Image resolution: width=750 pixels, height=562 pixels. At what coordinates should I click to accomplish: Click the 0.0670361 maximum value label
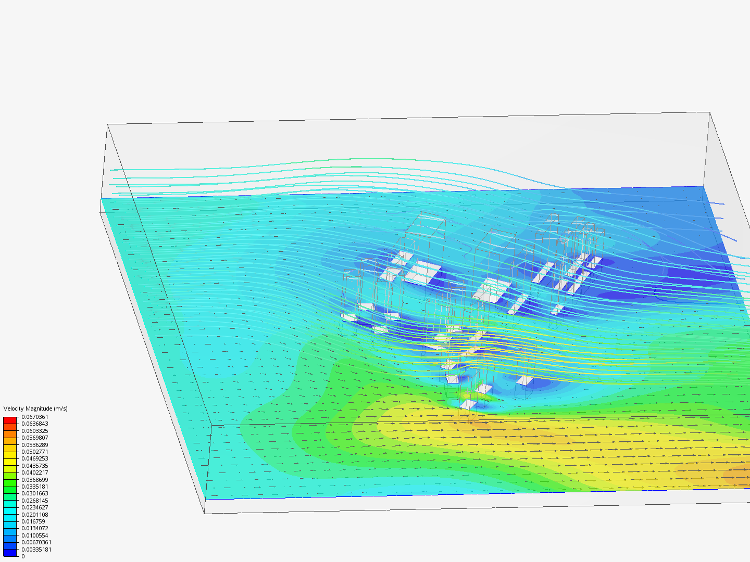[35, 417]
